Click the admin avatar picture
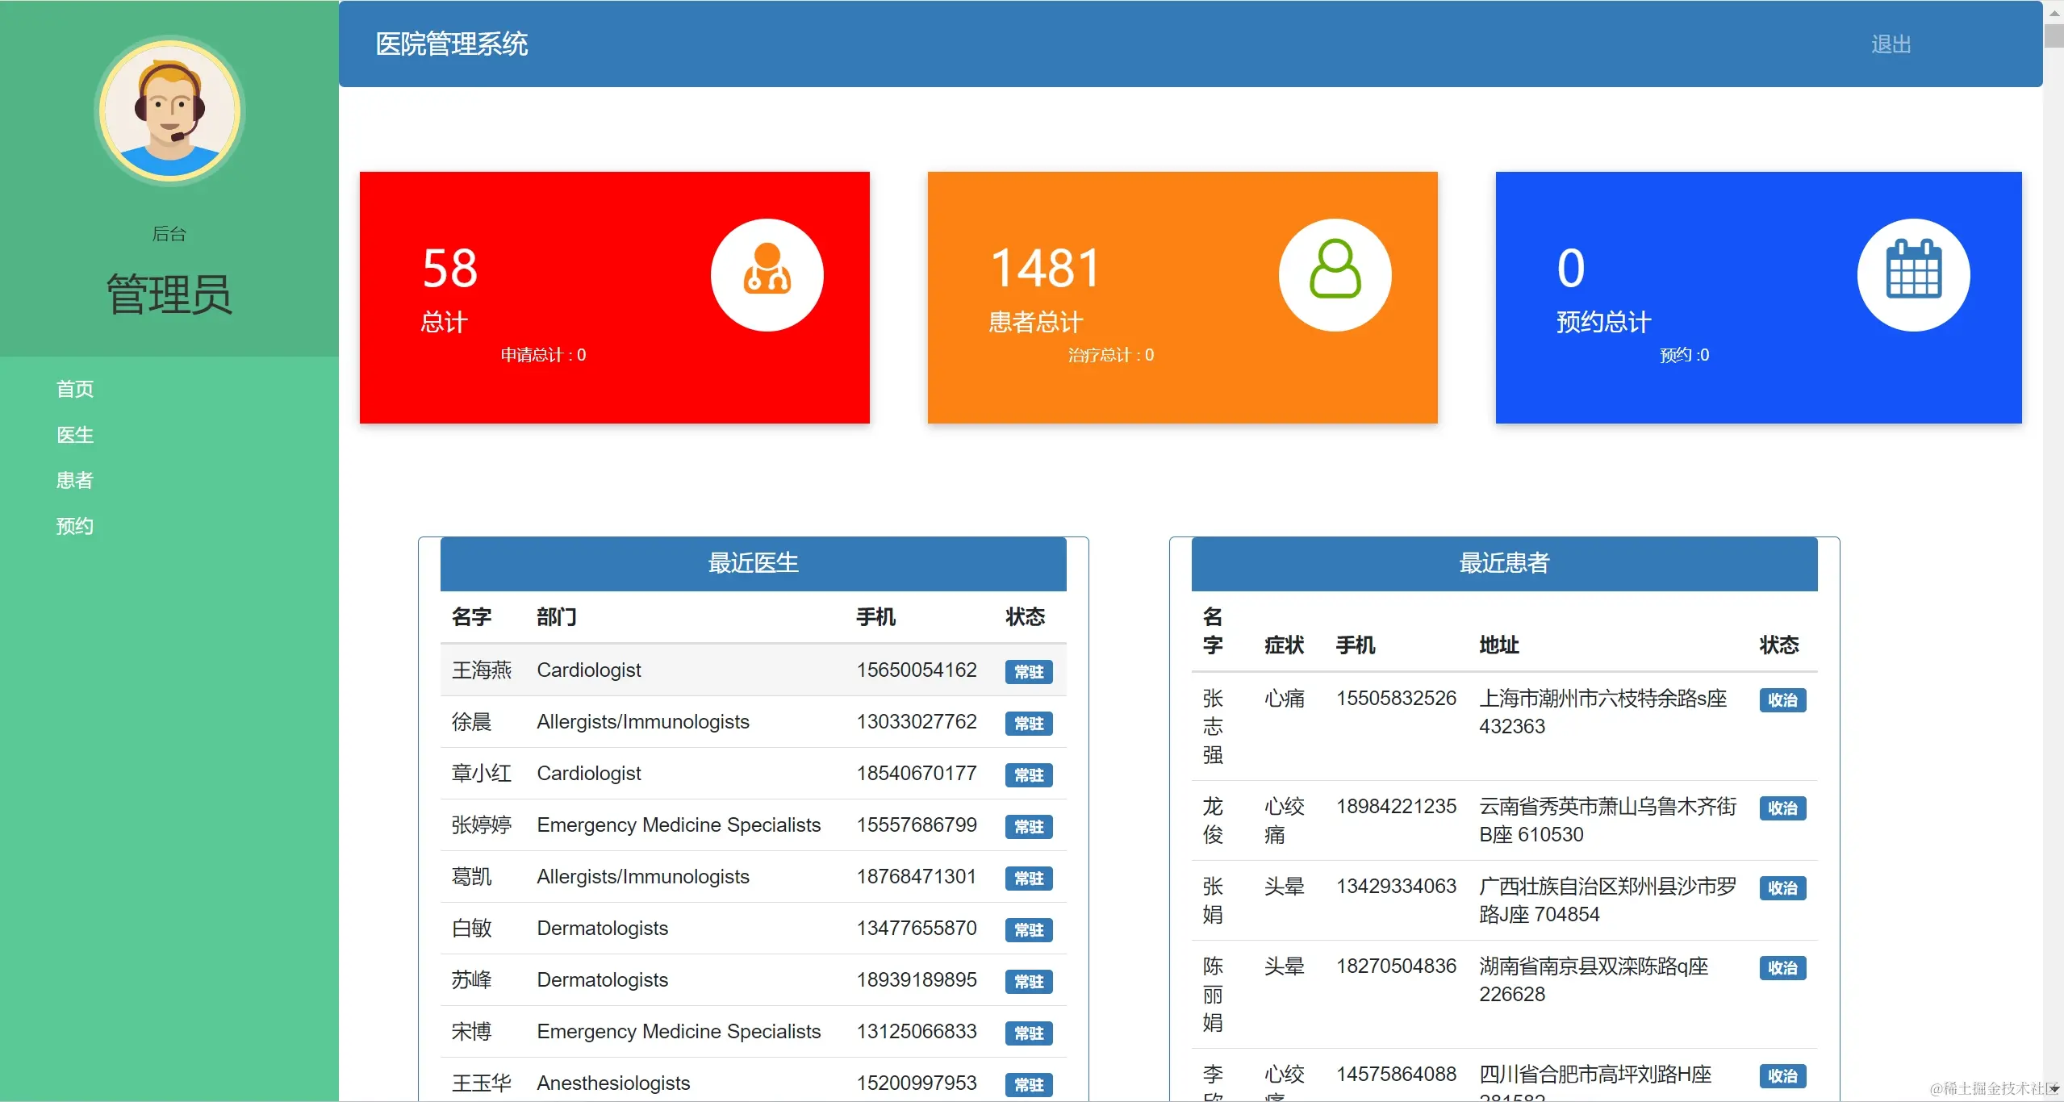This screenshot has width=2064, height=1102. coord(169,111)
